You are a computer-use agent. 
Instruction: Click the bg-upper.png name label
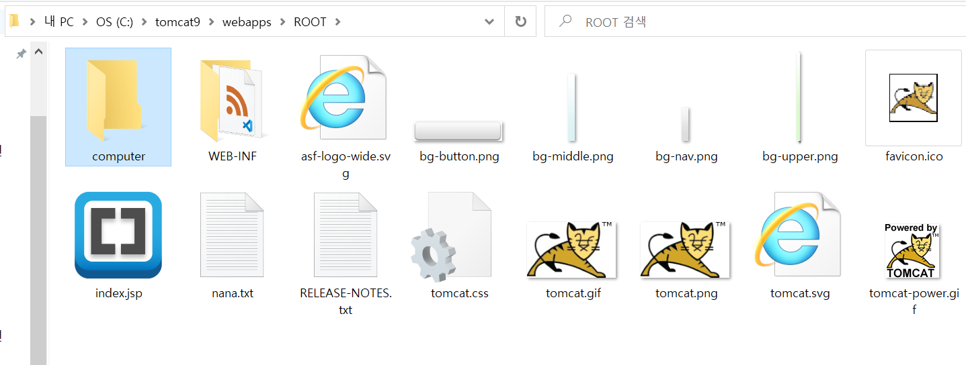(800, 156)
